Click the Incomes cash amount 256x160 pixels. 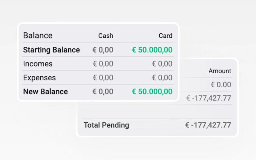(103, 64)
